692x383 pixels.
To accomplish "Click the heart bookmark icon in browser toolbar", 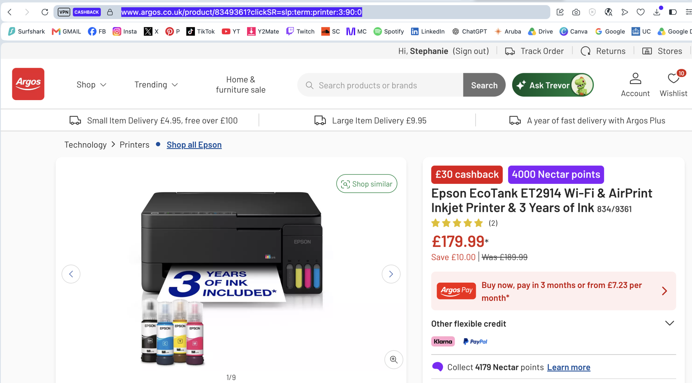I will pos(640,12).
